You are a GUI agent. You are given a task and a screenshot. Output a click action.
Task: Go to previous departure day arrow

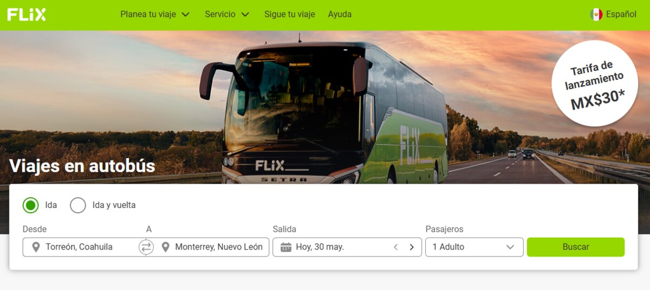(396, 247)
